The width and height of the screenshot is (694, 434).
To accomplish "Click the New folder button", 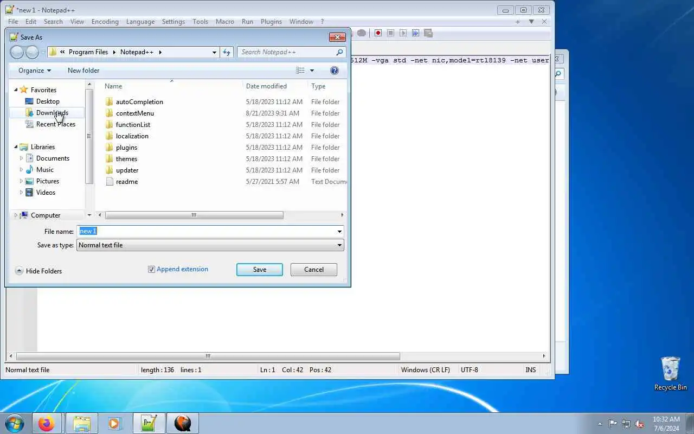I will tap(83, 71).
